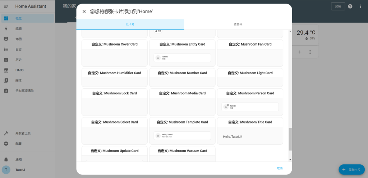This screenshot has height=178, width=368.
Task: Click the 29.4 °C temperature reading
Action: tap(306, 33)
